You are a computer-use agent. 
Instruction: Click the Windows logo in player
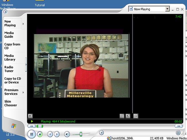pyautogui.click(x=14, y=126)
